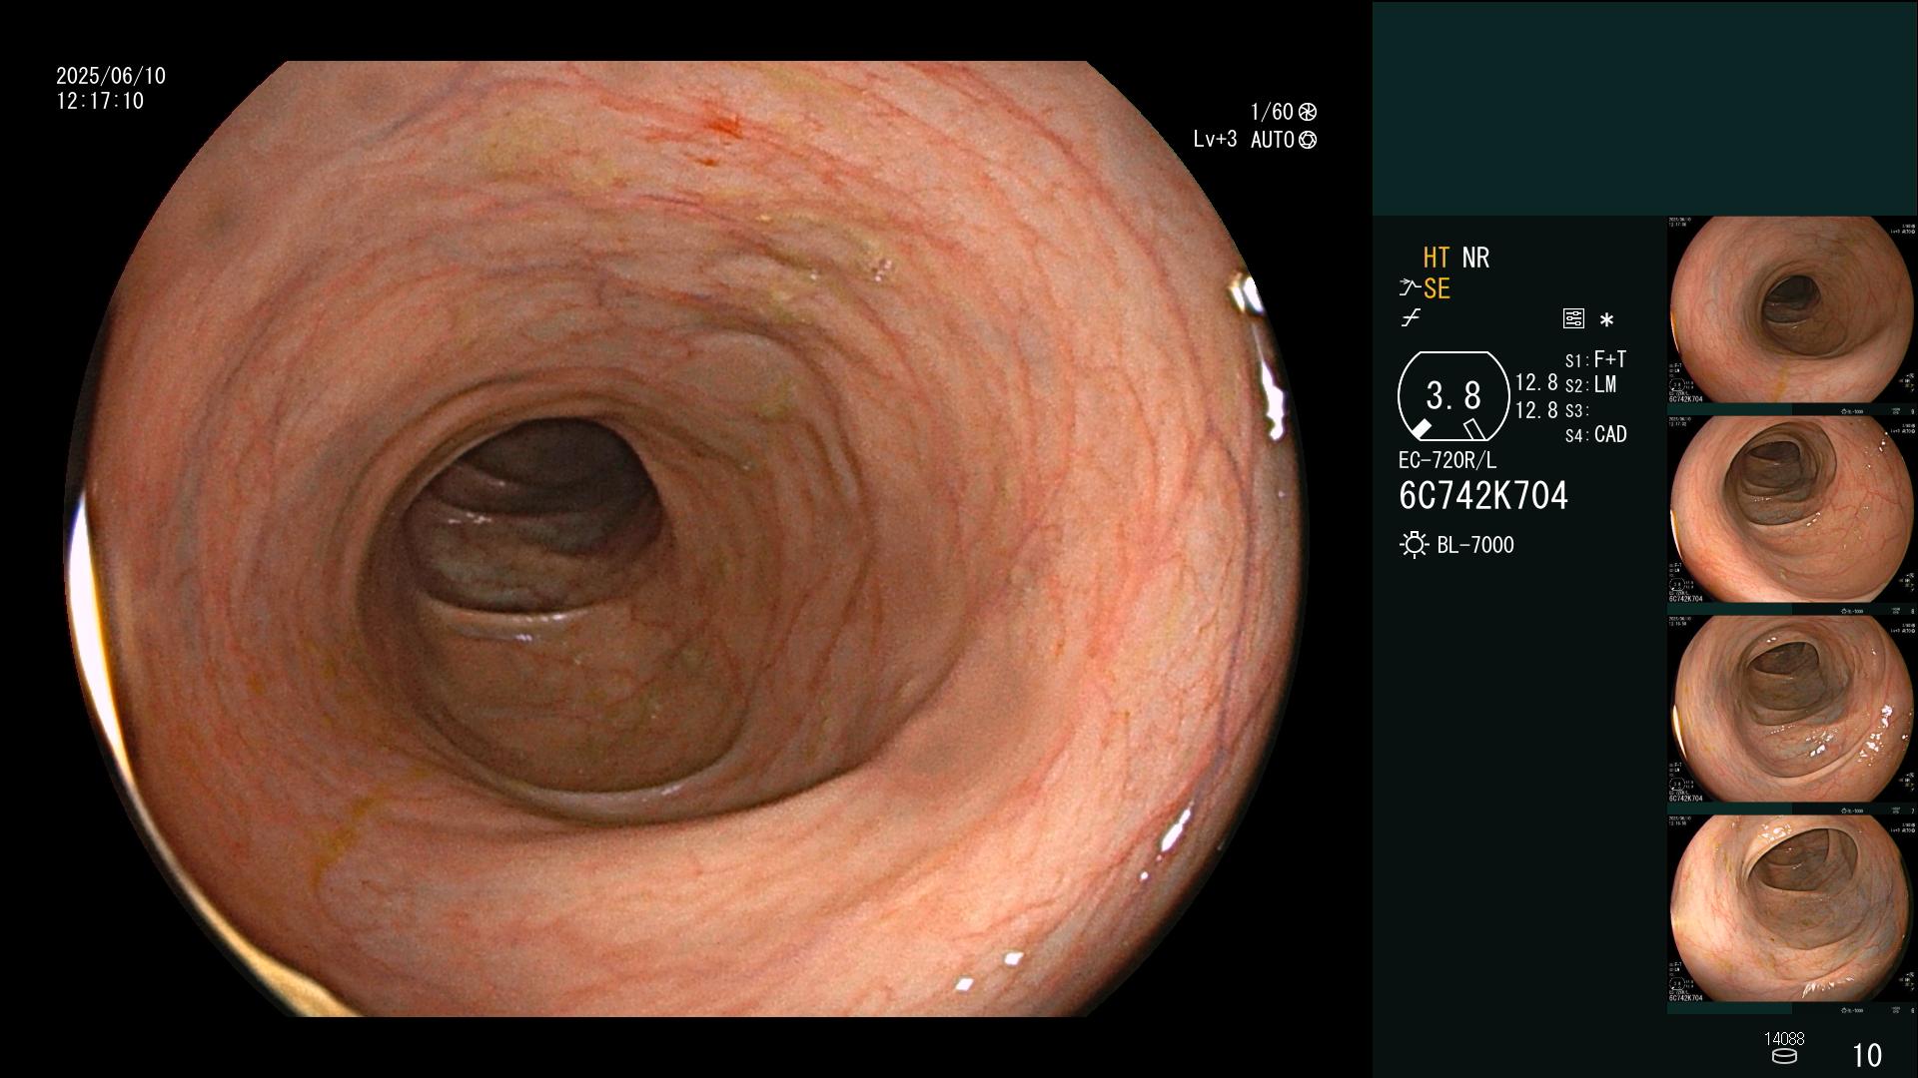Click the lower 12.8 value
1918x1078 pixels.
point(1536,410)
